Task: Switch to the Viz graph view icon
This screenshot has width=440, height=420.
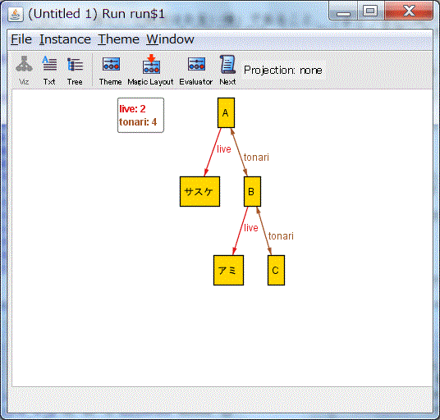Action: 24,70
